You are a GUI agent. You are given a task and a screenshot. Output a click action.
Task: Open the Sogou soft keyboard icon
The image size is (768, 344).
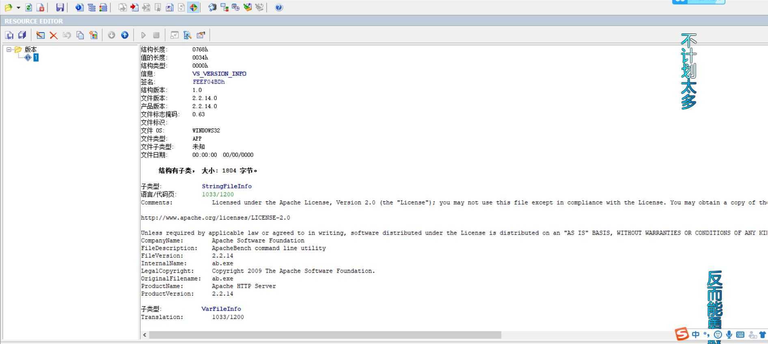pyautogui.click(x=740, y=335)
